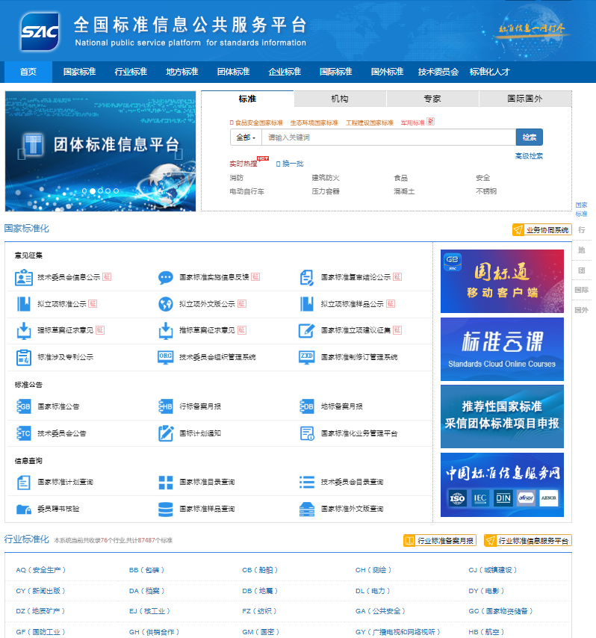The image size is (596, 638).
Task: Click the SAC logo in the header
Action: tap(40, 31)
